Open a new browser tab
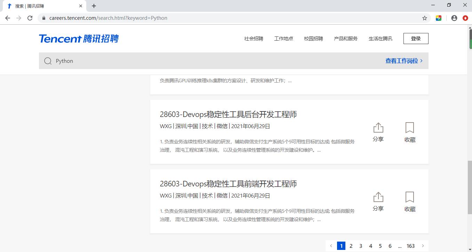 pyautogui.click(x=94, y=6)
